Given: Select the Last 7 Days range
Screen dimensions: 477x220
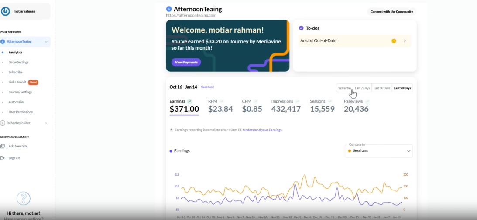Looking at the screenshot, I should click(x=362, y=88).
